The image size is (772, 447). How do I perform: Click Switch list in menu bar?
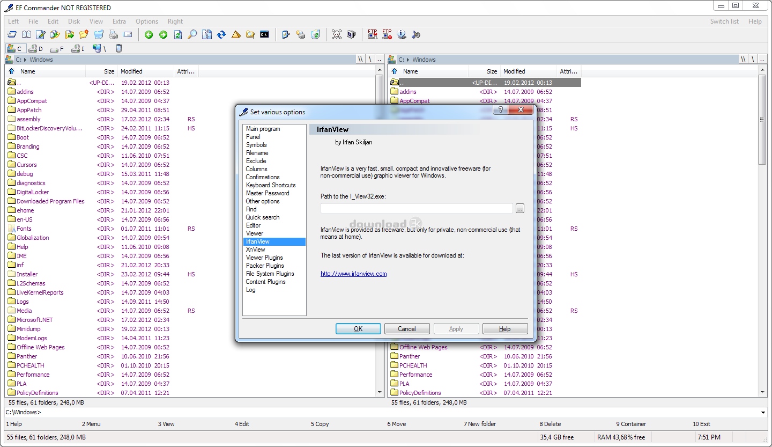click(x=724, y=21)
